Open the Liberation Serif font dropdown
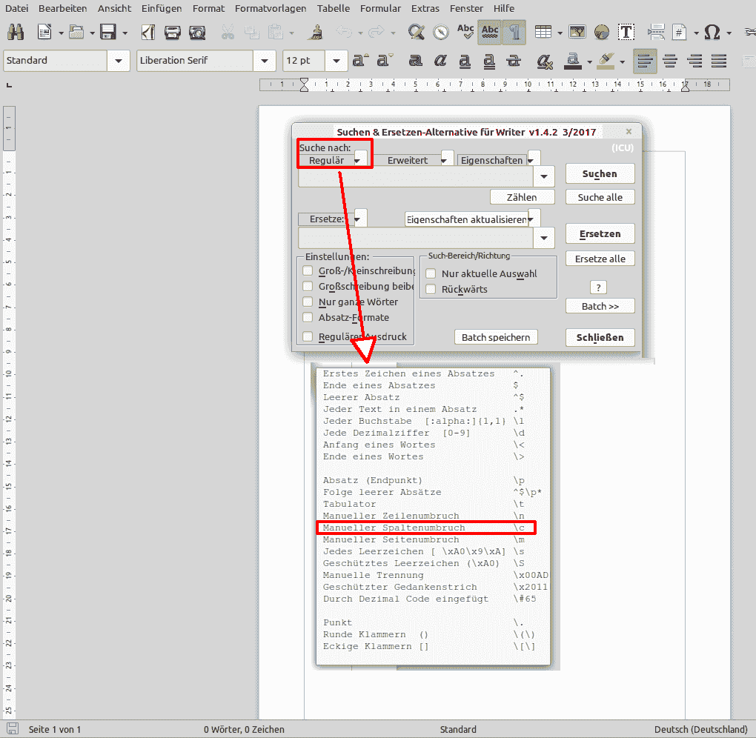Viewport: 756px width, 738px height. [x=265, y=61]
